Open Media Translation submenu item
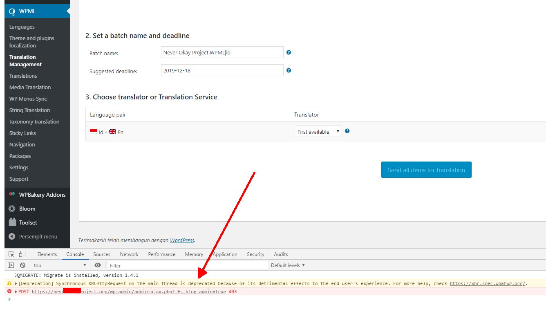The width and height of the screenshot is (546, 328). 30,87
